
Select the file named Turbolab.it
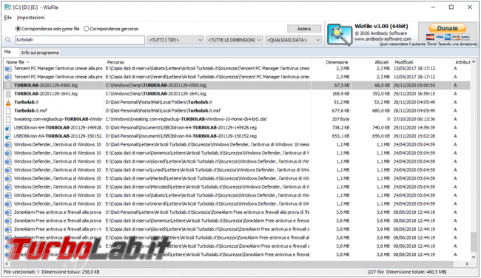(26, 102)
